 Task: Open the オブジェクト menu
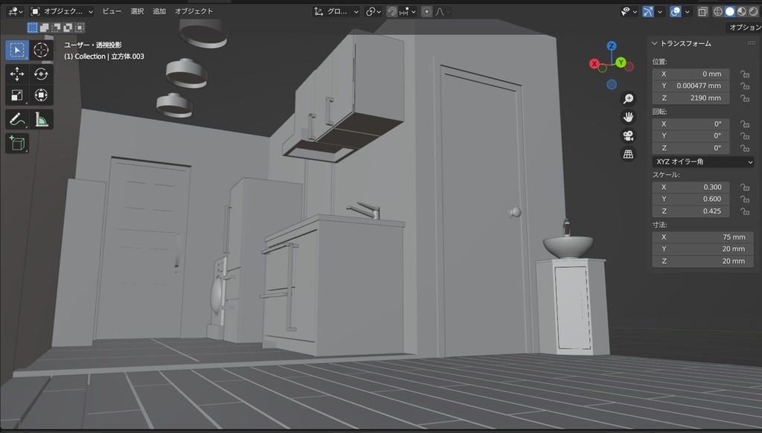193,10
